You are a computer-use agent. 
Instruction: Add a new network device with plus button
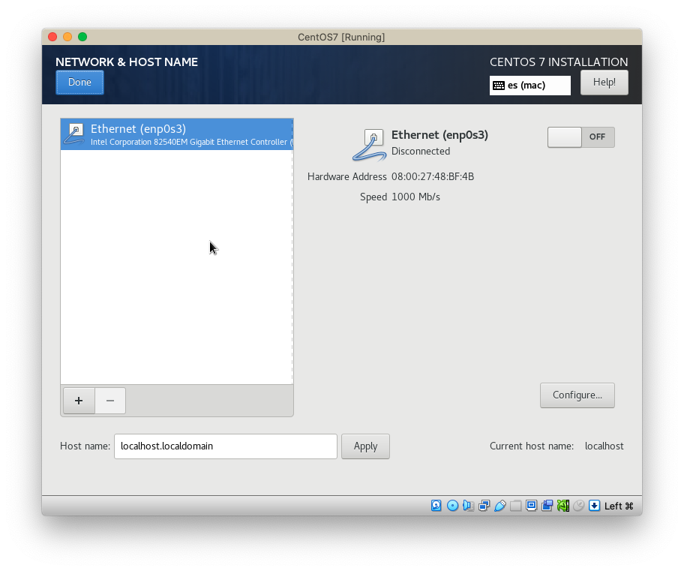(79, 401)
